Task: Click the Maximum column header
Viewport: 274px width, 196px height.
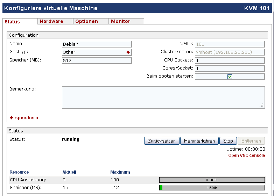Action: tap(120, 172)
